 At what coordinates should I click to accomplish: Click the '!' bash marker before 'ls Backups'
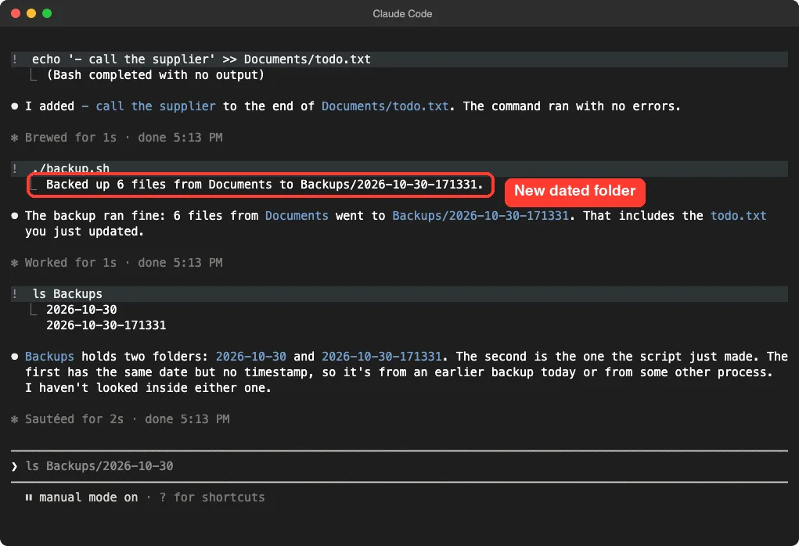(15, 294)
